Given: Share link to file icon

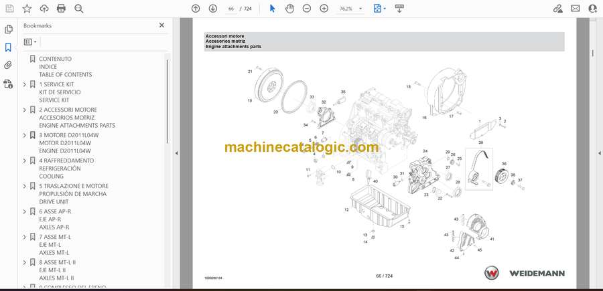Looking at the screenshot, I should coord(558,9).
